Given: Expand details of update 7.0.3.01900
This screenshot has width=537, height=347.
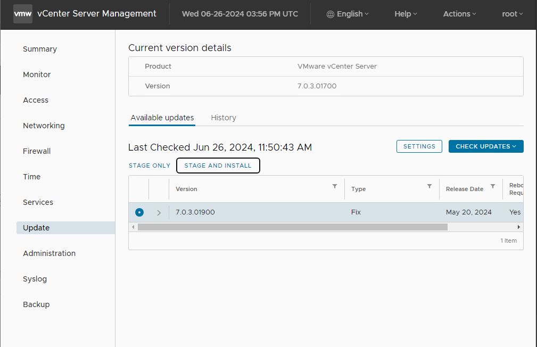Looking at the screenshot, I should pos(159,213).
